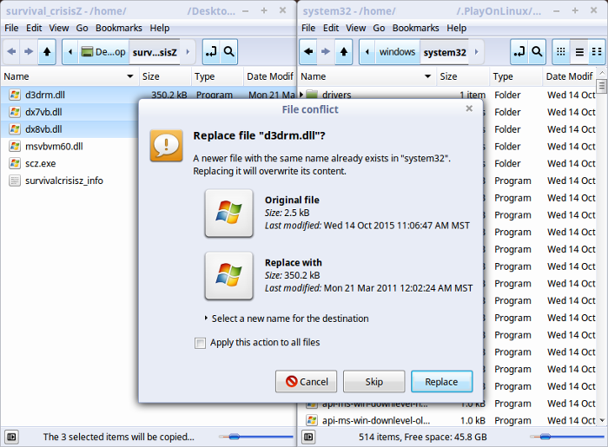The width and height of the screenshot is (608, 447).
Task: Go forward in the system32 window
Action: click(326, 51)
